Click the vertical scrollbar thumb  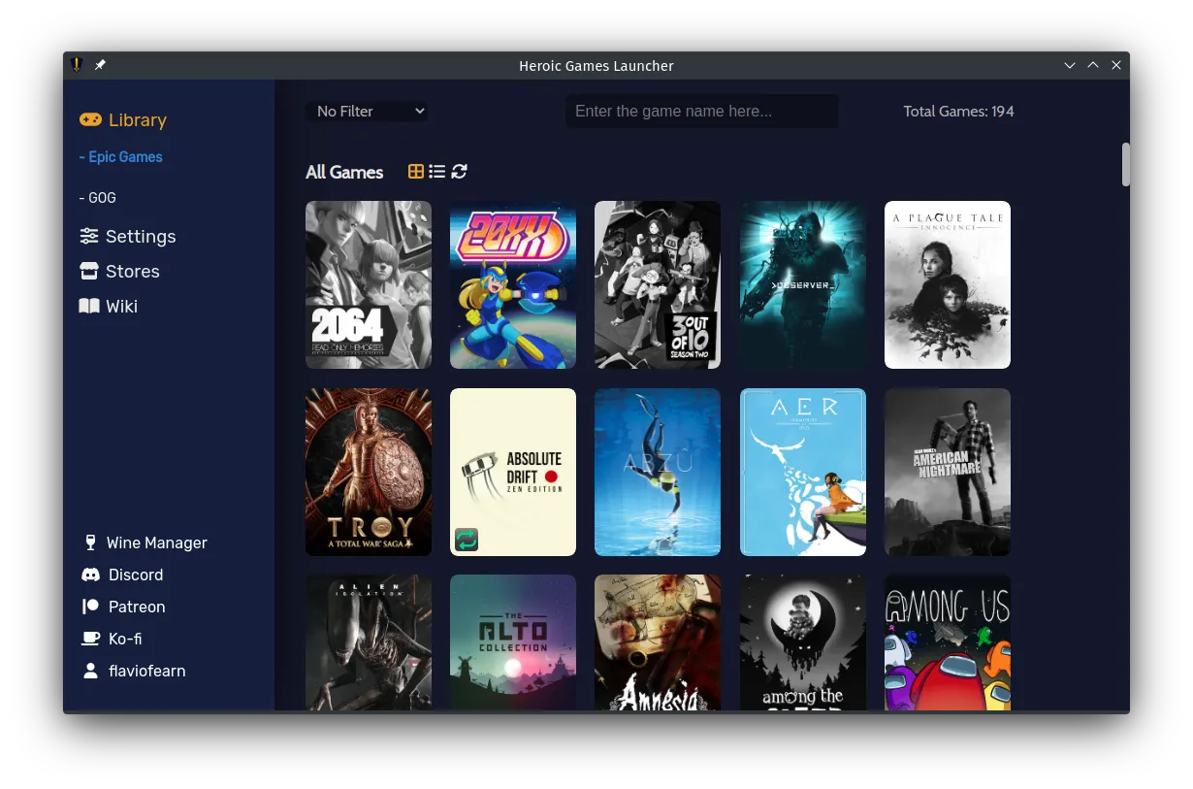pyautogui.click(x=1126, y=164)
